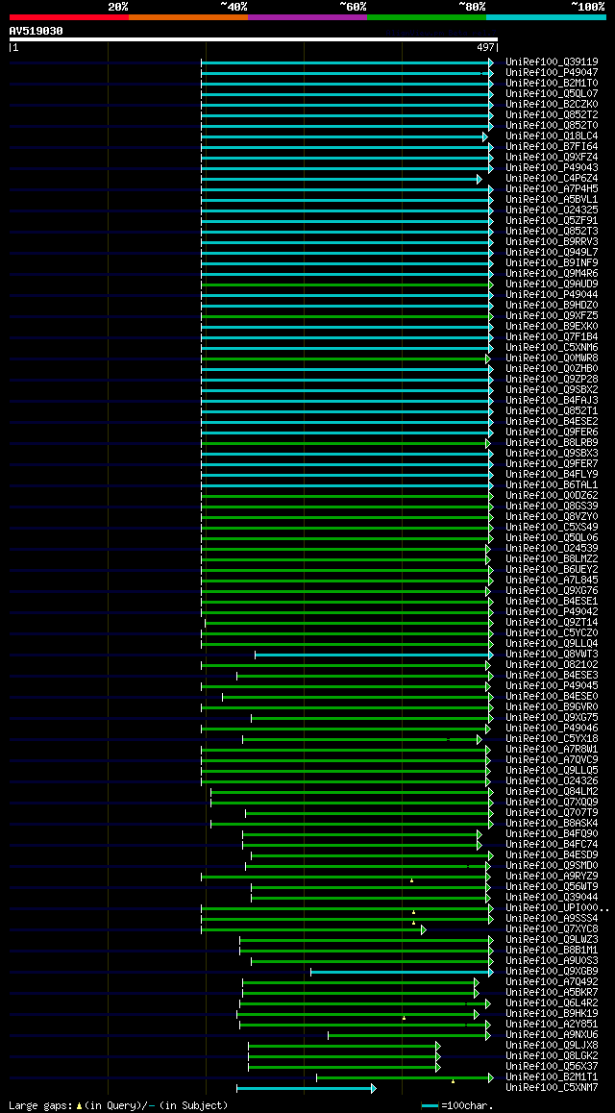
Task: Click the UniRef100_Q0MWR8 hit label
Action: (552, 358)
